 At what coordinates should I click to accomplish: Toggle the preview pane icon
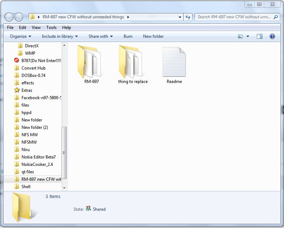(260, 36)
